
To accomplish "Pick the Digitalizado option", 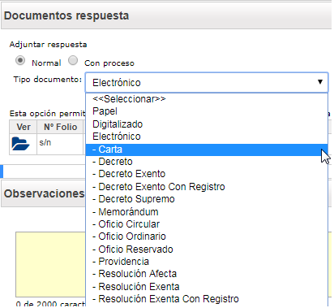I will point(207,124).
